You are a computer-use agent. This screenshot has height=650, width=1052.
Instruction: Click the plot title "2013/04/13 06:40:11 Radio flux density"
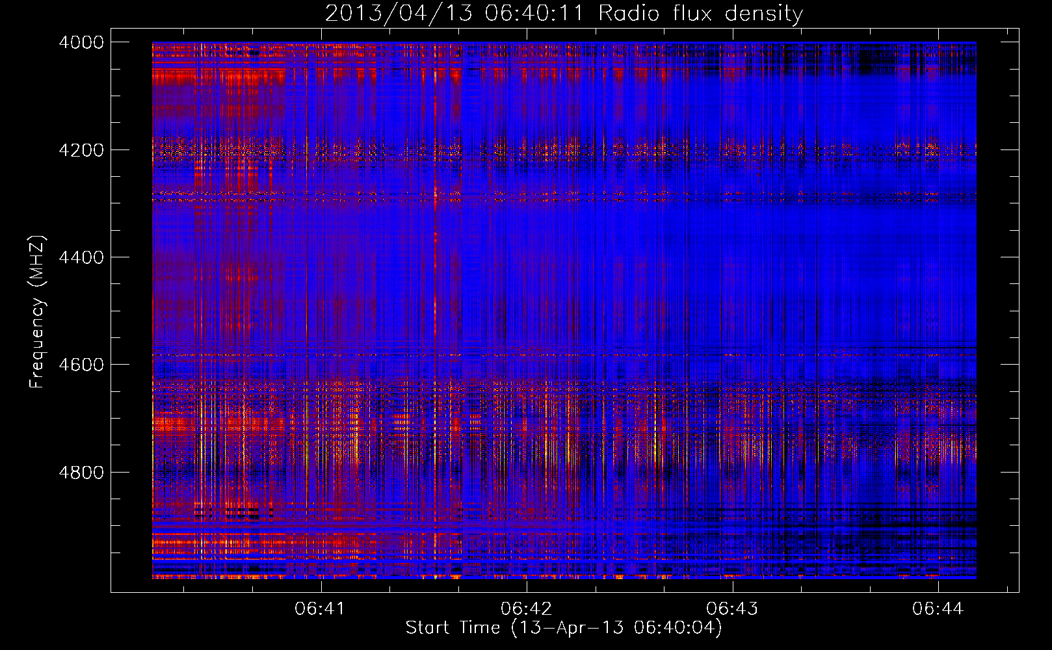click(564, 14)
